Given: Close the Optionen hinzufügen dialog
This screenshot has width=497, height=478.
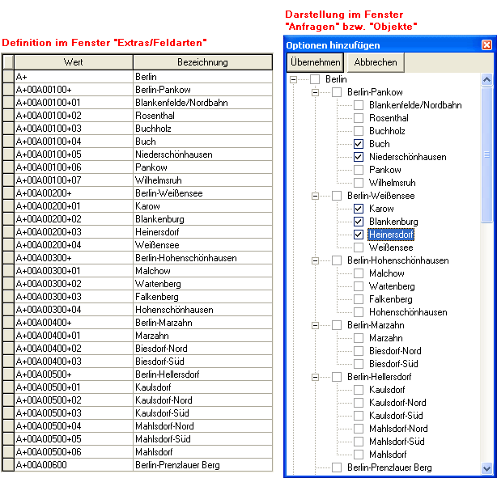Looking at the screenshot, I should pos(486,45).
